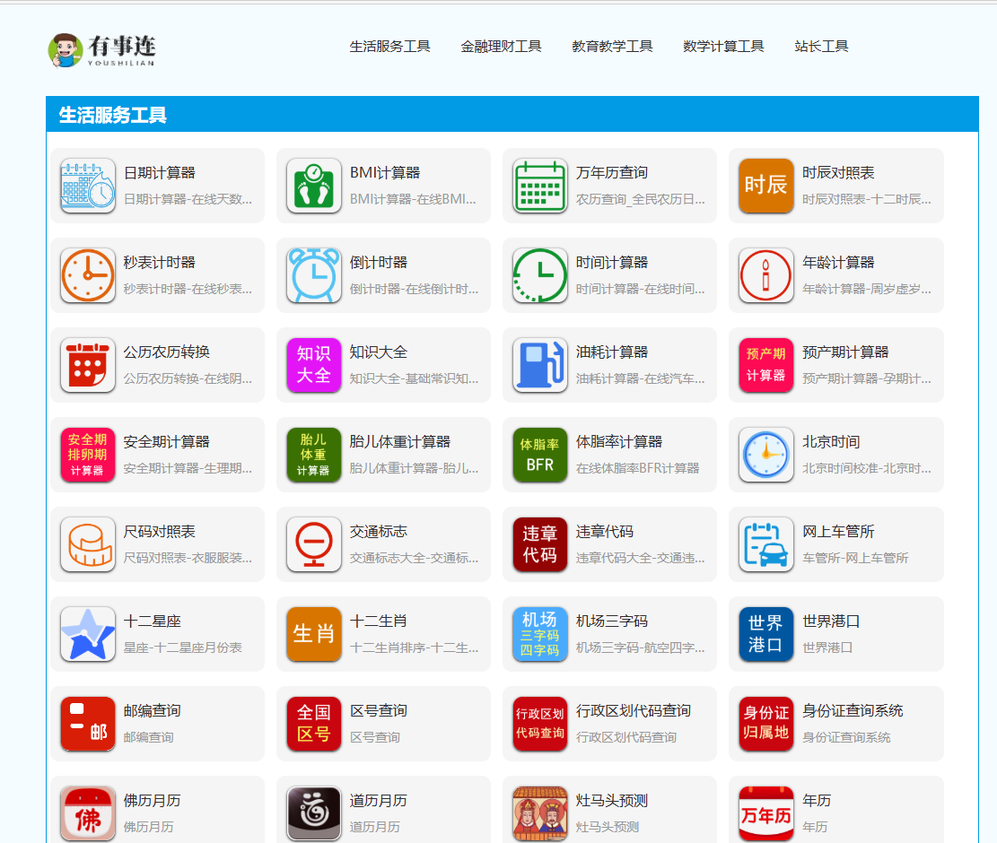Go to the 站长工具 navigation item
Screen dimensions: 997x843
tap(821, 47)
